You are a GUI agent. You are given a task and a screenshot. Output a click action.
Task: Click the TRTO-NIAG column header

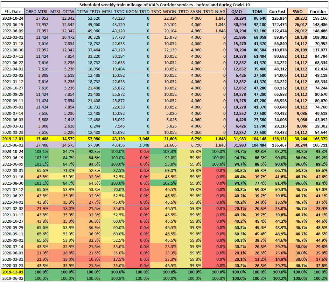214,11
